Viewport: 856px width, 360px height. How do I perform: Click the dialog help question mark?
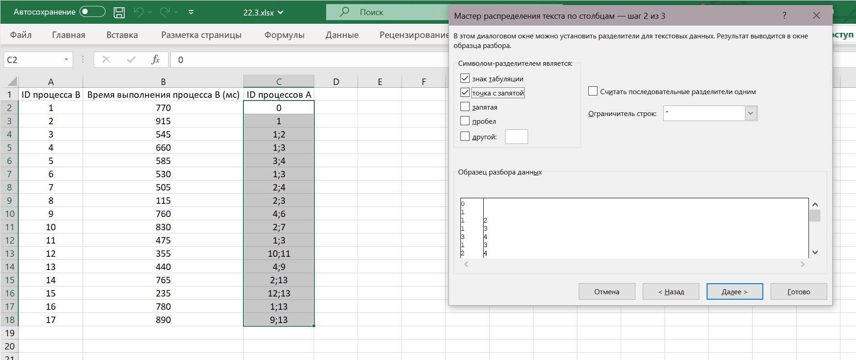pyautogui.click(x=784, y=16)
